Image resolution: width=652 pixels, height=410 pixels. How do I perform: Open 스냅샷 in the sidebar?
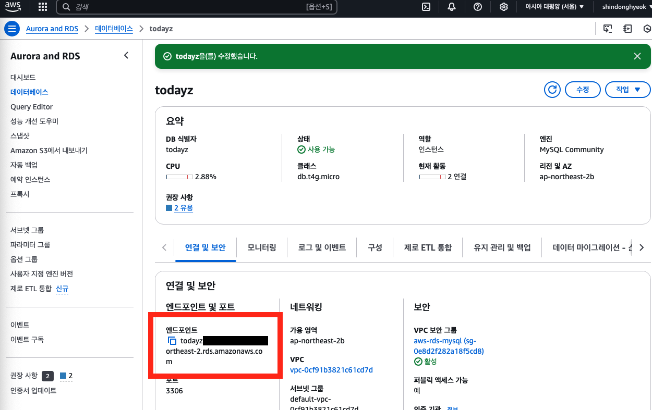[x=20, y=135]
